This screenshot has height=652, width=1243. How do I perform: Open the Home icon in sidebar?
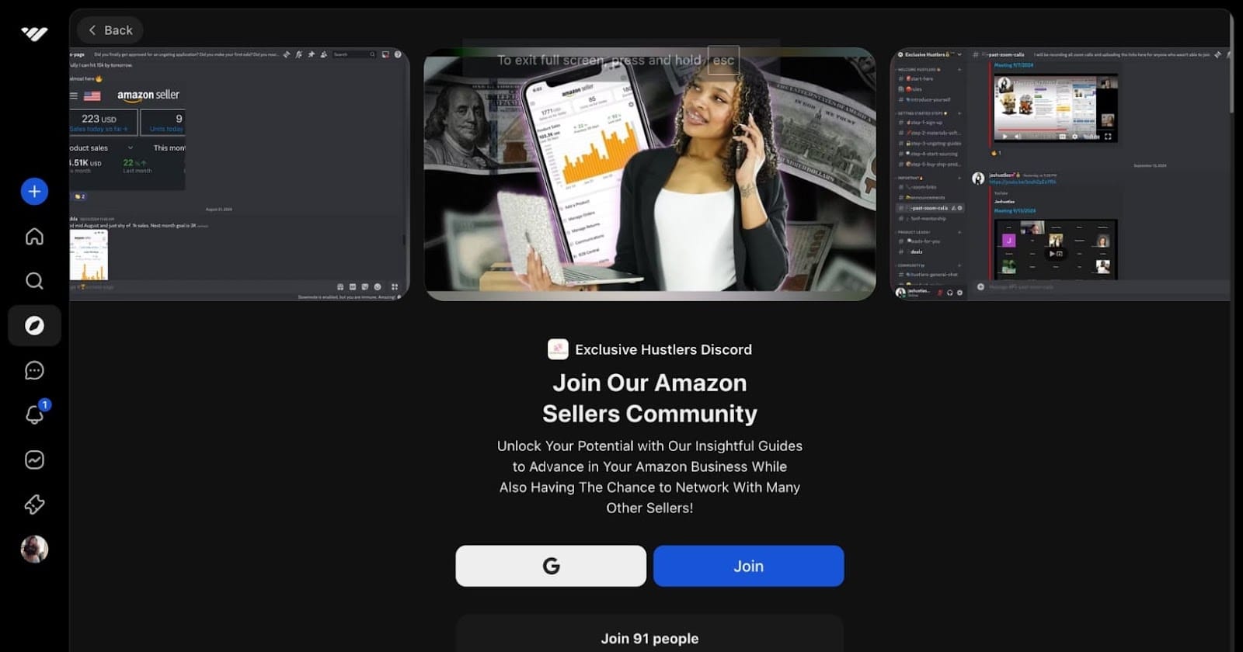[x=34, y=236]
